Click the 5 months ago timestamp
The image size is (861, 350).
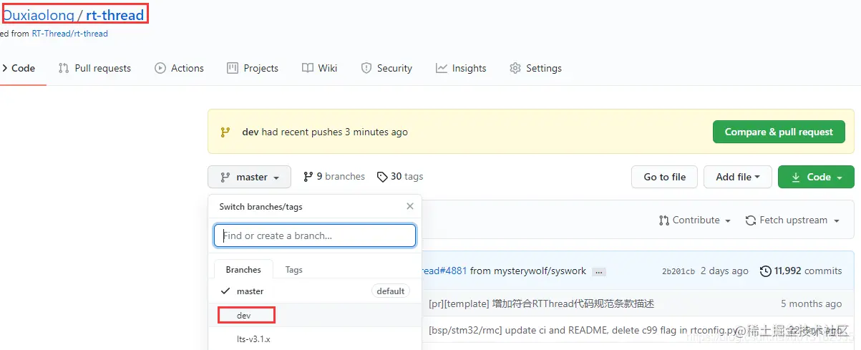click(811, 303)
